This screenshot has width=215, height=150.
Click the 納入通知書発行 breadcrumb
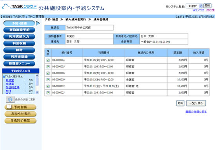[76, 20]
